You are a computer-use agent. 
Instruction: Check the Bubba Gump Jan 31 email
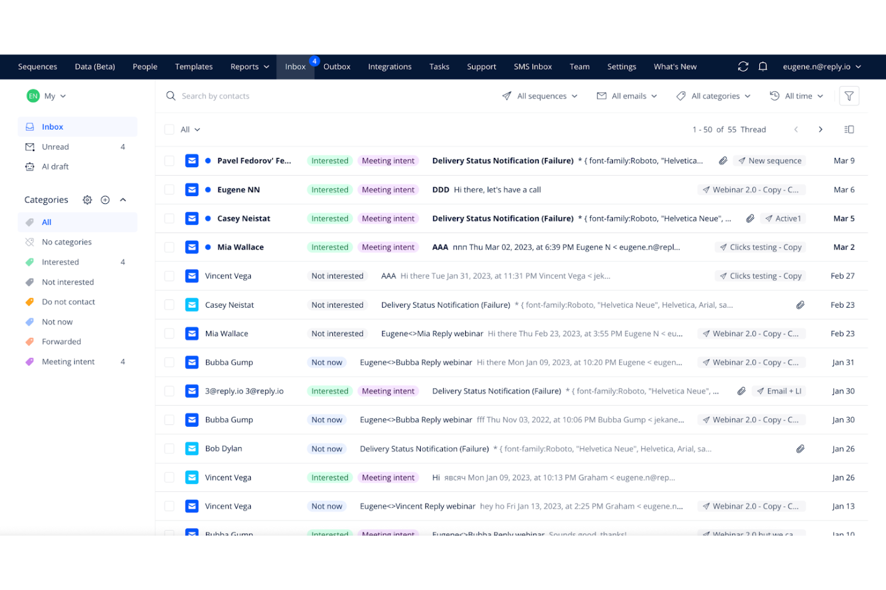(169, 362)
